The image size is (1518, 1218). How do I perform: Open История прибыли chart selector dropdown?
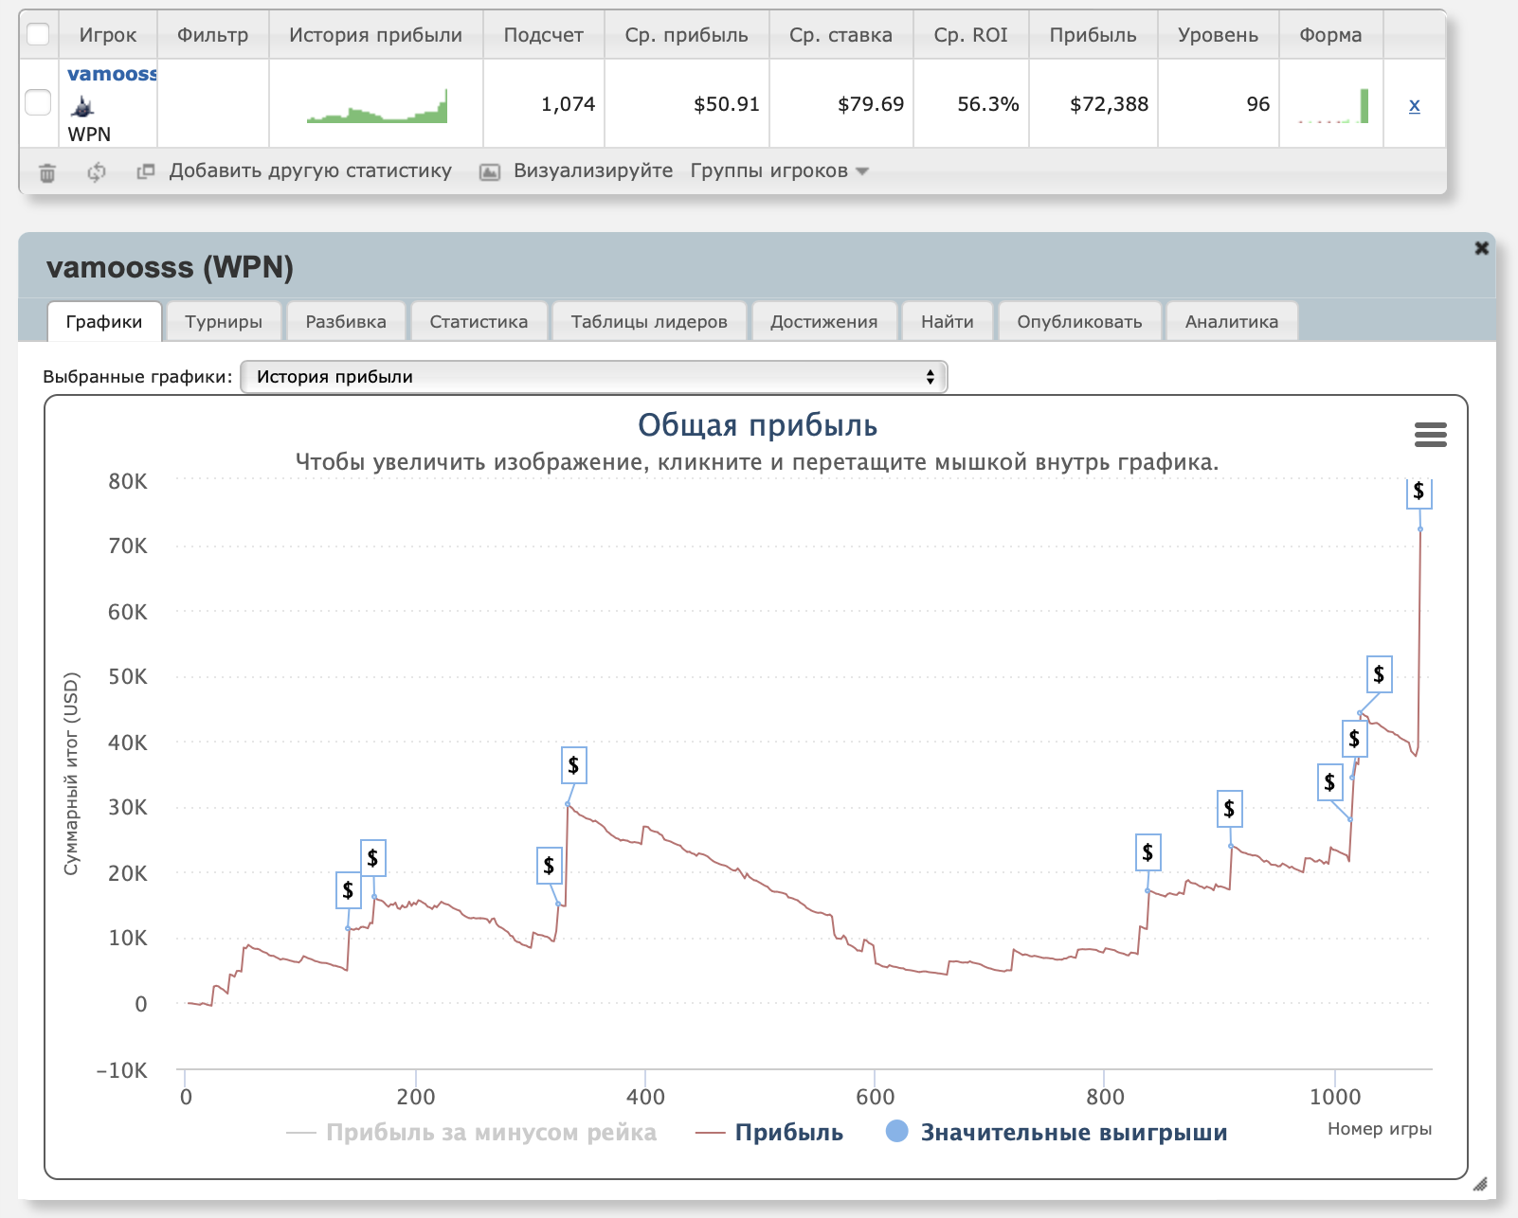tap(594, 377)
